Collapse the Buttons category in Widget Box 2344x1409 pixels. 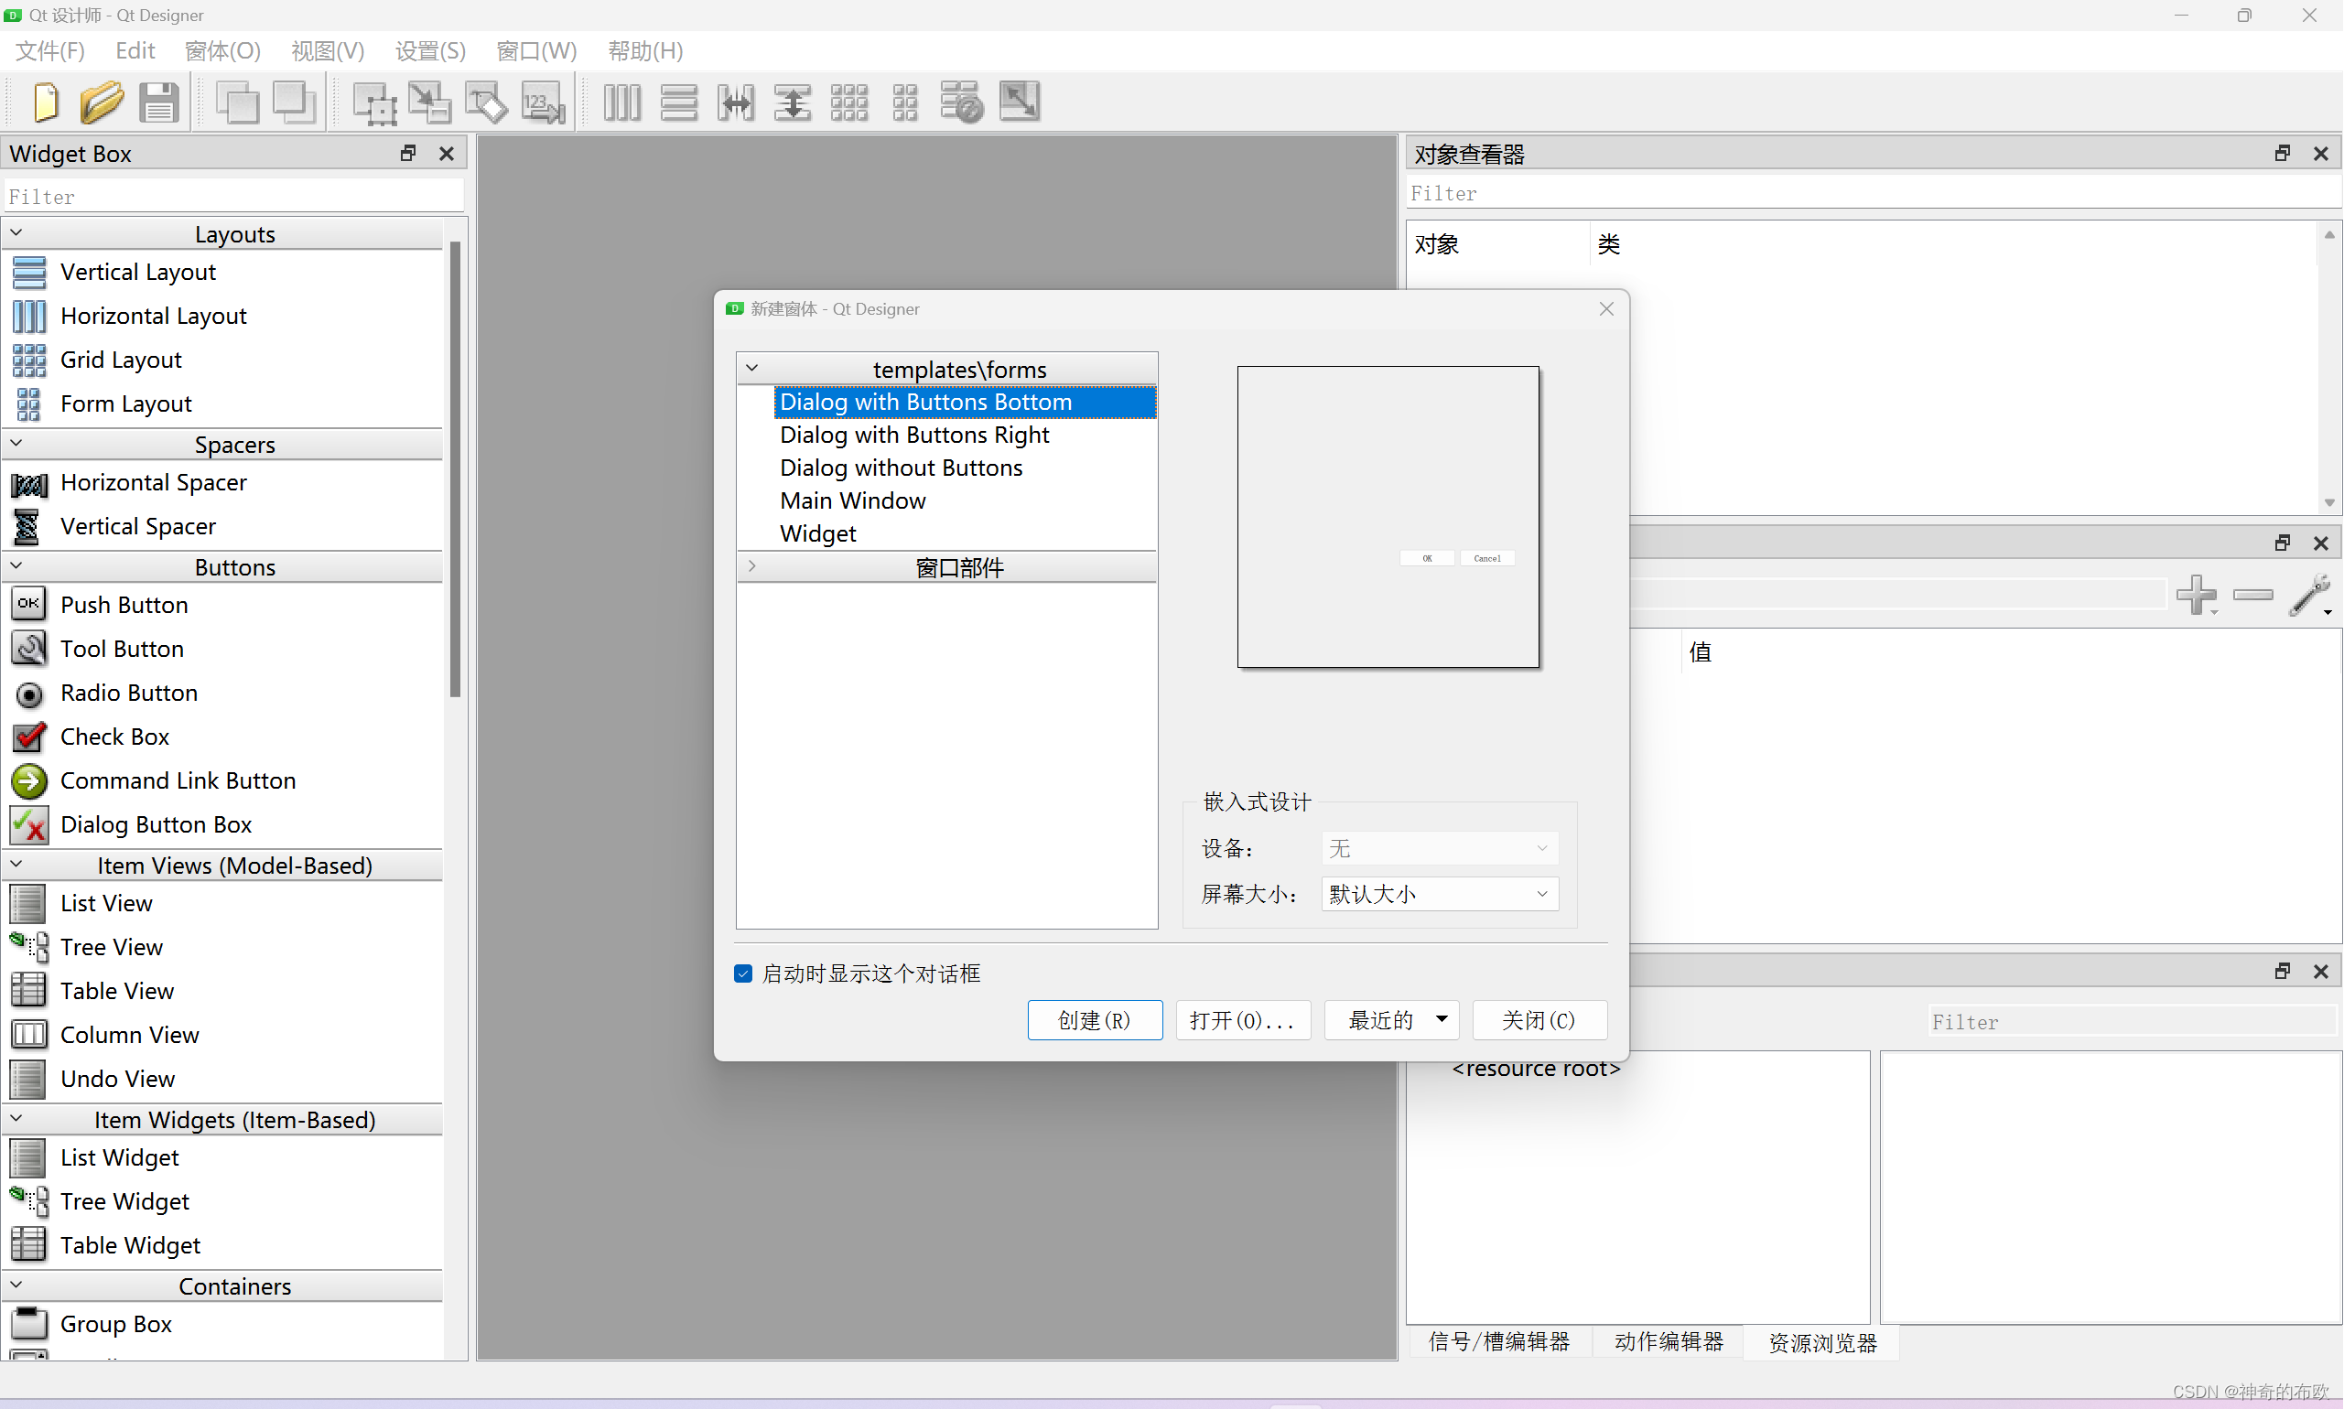click(x=16, y=565)
